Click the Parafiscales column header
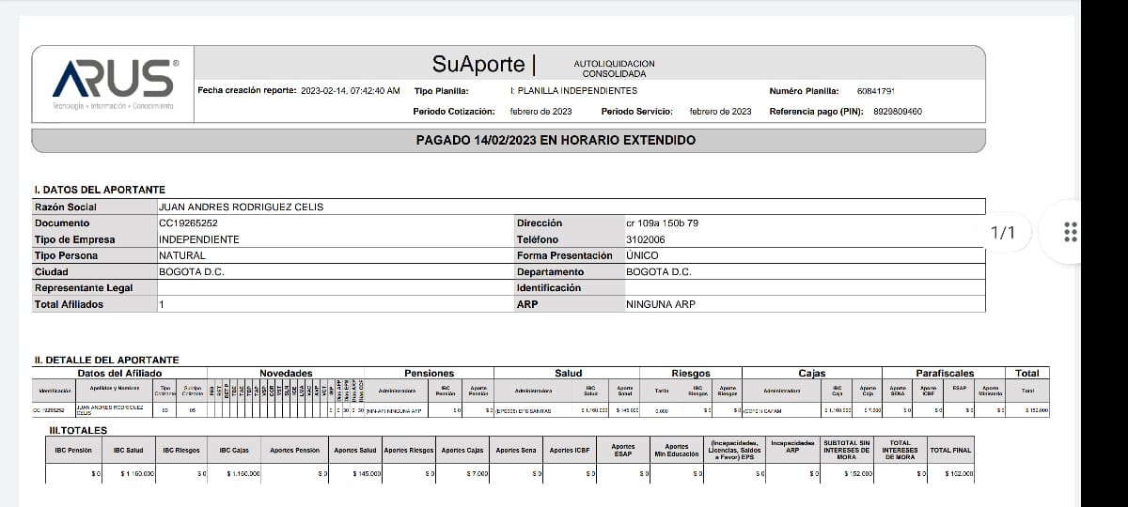The height and width of the screenshot is (507, 1128). point(945,374)
